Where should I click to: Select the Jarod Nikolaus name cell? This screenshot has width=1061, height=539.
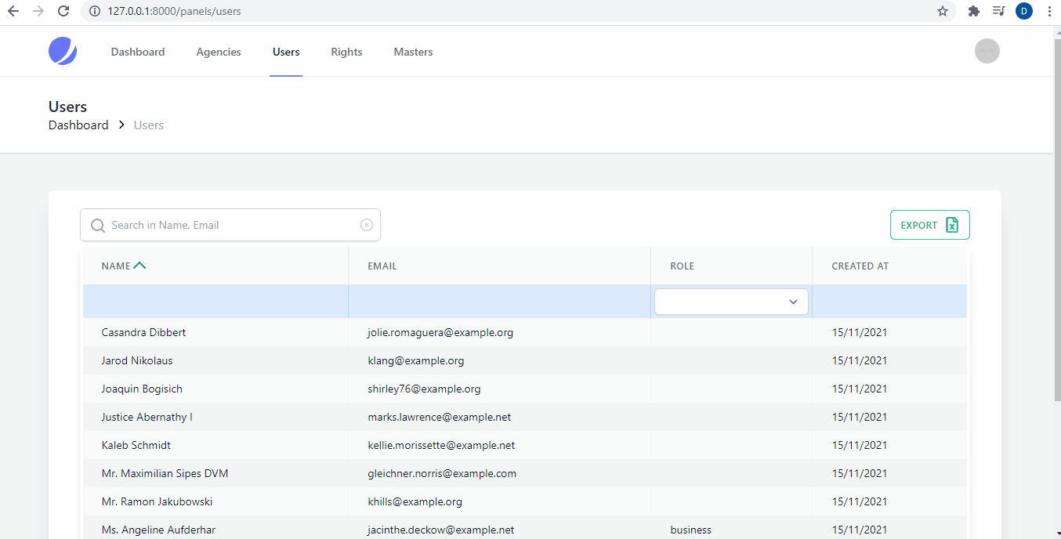click(137, 360)
